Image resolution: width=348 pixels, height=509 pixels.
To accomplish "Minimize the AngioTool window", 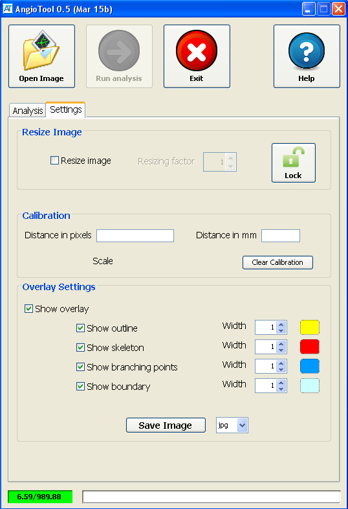I will [309, 9].
